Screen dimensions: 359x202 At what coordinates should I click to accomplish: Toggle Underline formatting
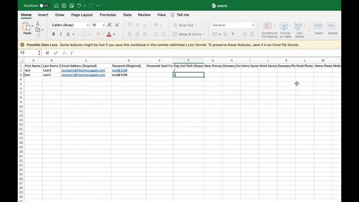(x=68, y=34)
